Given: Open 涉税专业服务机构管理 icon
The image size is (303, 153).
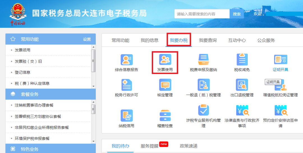Looking at the screenshot, I should click(x=203, y=110).
